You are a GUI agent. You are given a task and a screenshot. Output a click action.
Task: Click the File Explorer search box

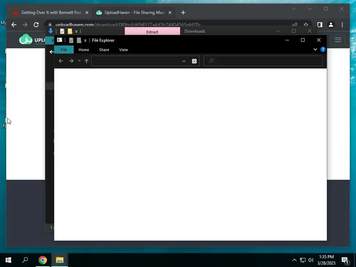[x=263, y=61]
